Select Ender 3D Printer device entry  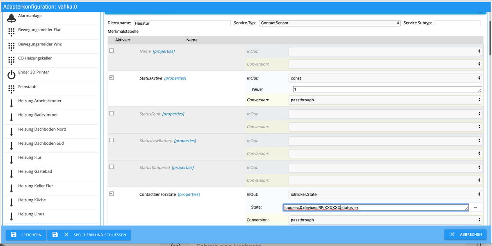tap(52, 75)
